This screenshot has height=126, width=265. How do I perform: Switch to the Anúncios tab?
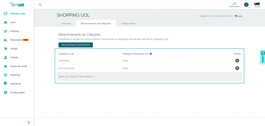tap(66, 23)
